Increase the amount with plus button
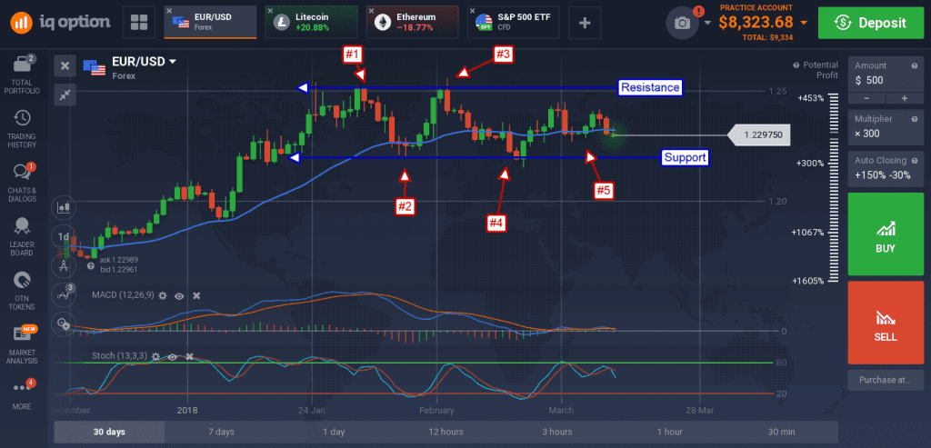 point(905,98)
